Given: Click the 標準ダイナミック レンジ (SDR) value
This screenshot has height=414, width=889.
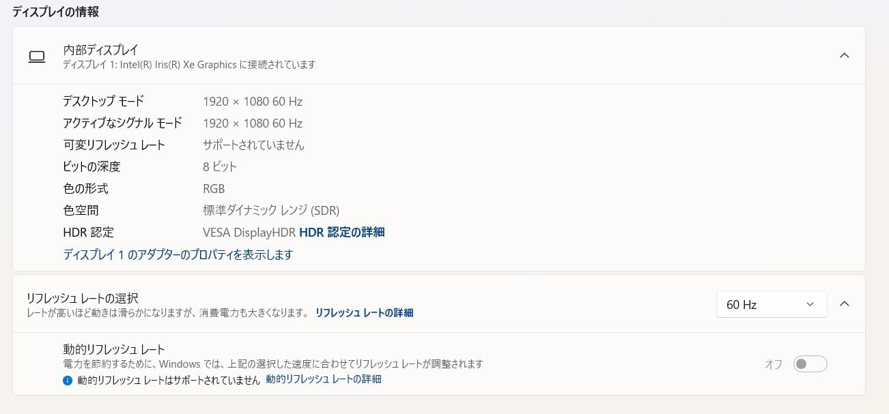Looking at the screenshot, I should (270, 211).
